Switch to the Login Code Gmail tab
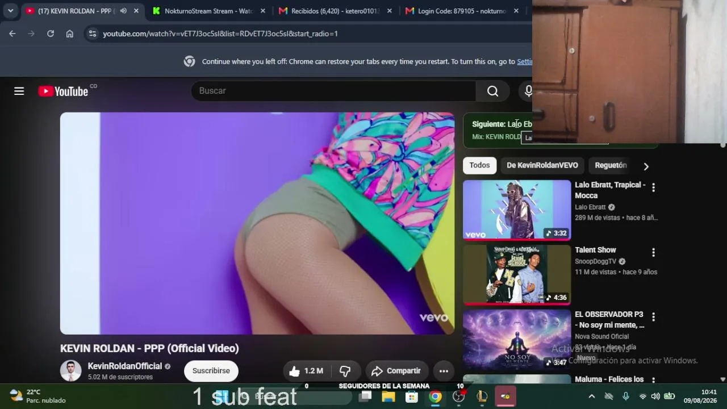 point(462,11)
